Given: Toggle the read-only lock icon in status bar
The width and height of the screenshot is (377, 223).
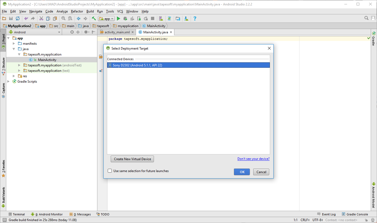Looking at the screenshot, I should [x=367, y=220].
